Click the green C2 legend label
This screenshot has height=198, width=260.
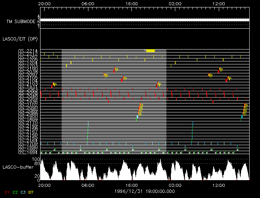15,192
